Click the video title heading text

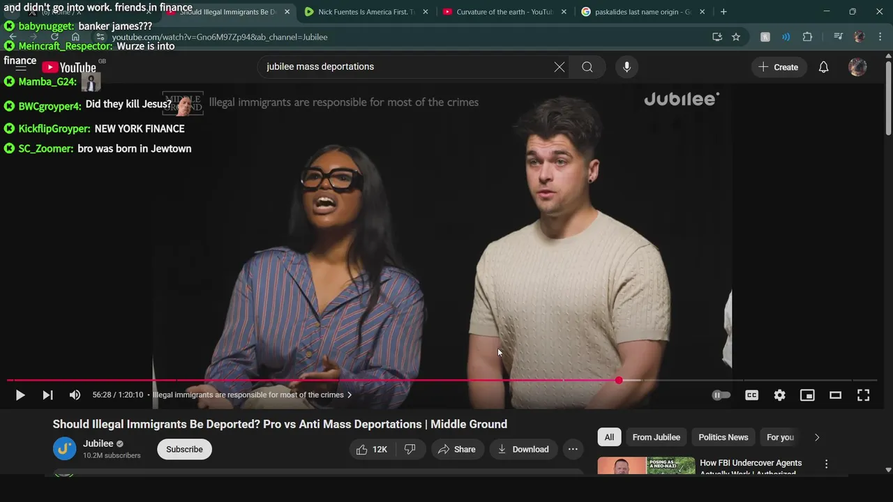(280, 424)
